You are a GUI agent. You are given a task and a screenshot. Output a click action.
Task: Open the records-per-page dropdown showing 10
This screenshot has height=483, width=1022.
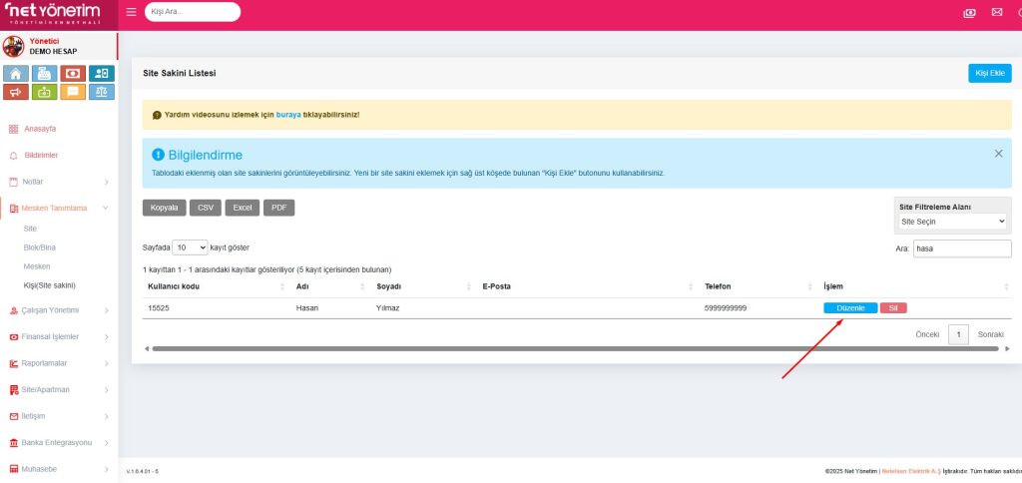click(x=190, y=246)
